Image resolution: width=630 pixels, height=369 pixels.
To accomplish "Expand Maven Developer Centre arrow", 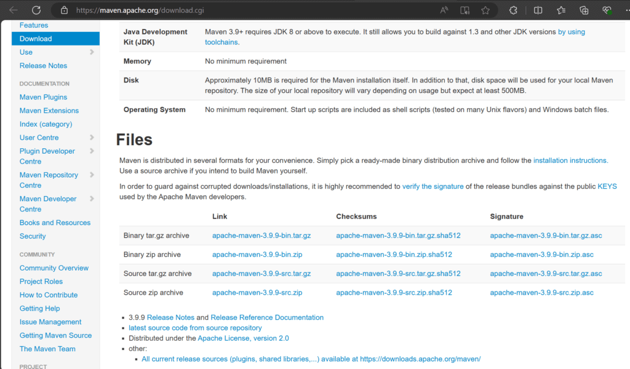I will 92,199.
